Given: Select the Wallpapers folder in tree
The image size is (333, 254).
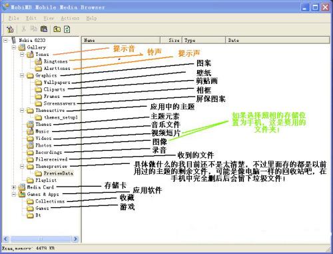Looking at the screenshot, I should coord(57,82).
